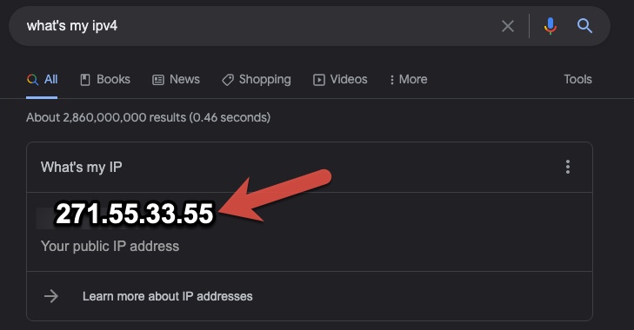
Task: Click the News tab newspaper icon
Action: pyautogui.click(x=158, y=80)
